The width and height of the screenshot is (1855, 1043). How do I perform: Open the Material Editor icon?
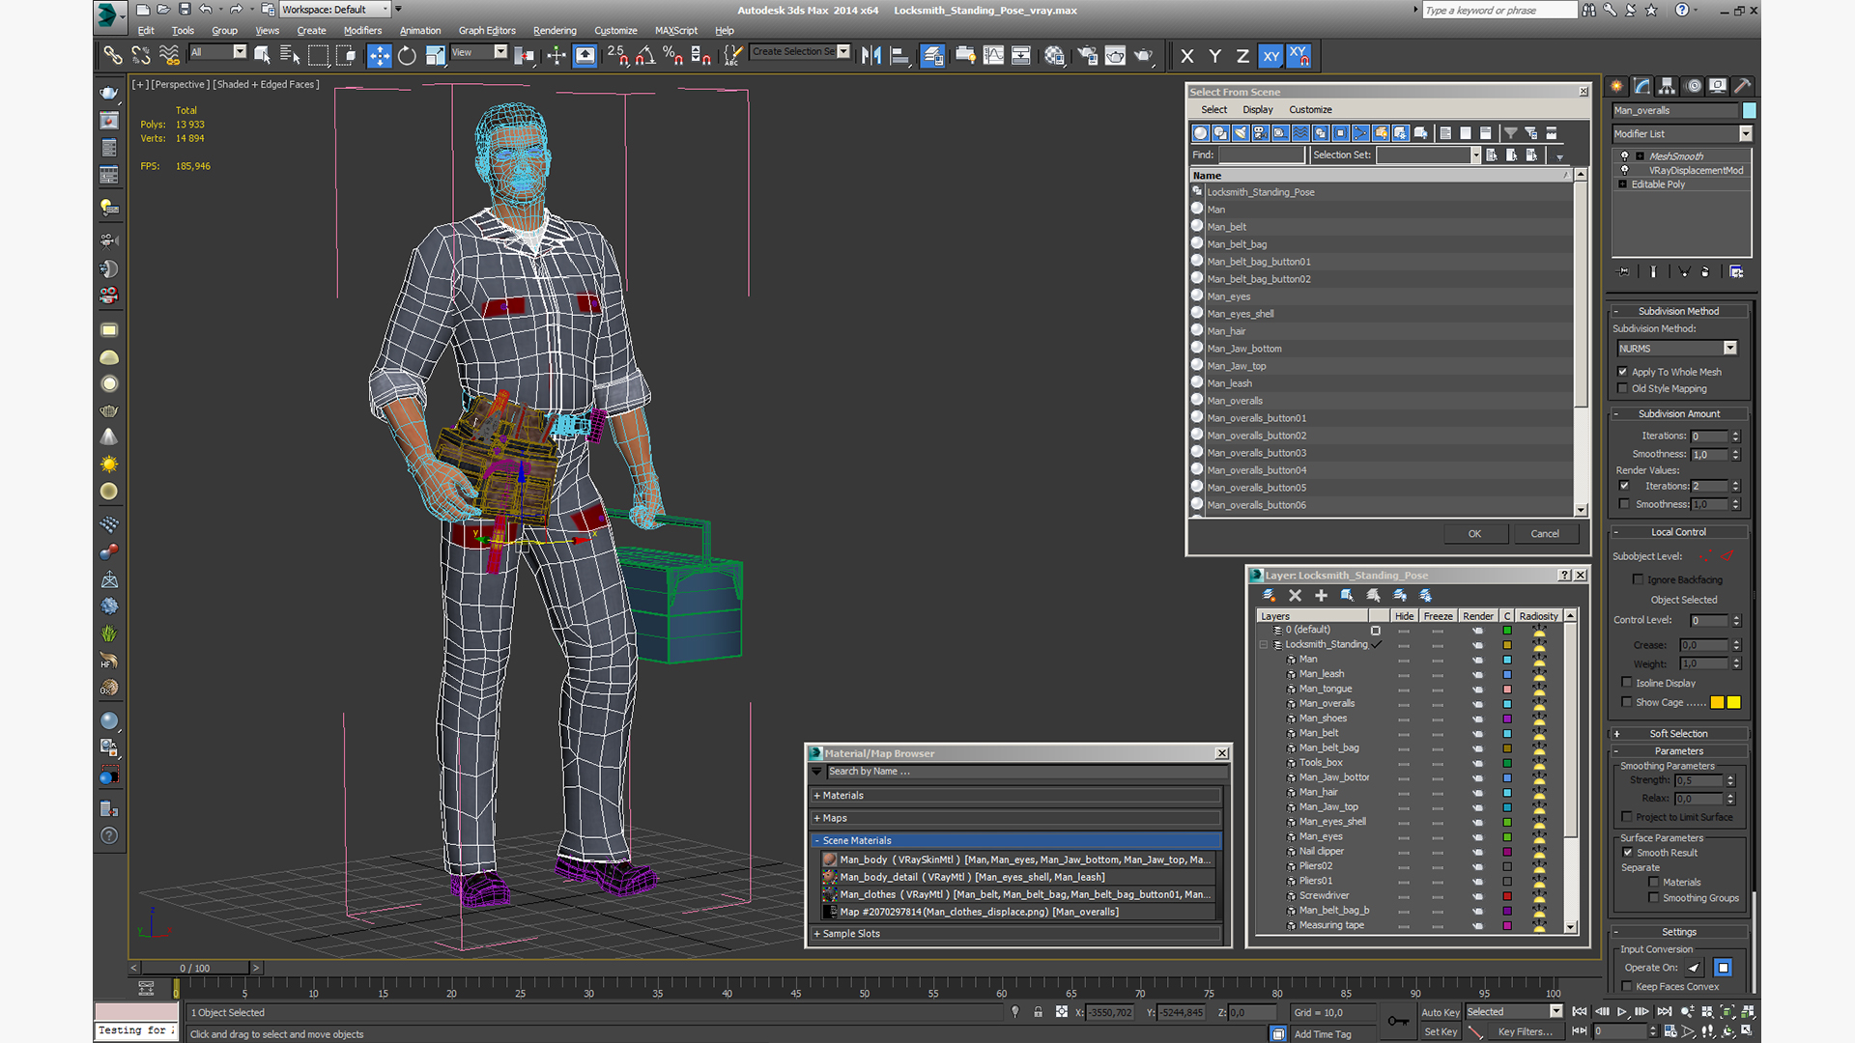[1054, 56]
